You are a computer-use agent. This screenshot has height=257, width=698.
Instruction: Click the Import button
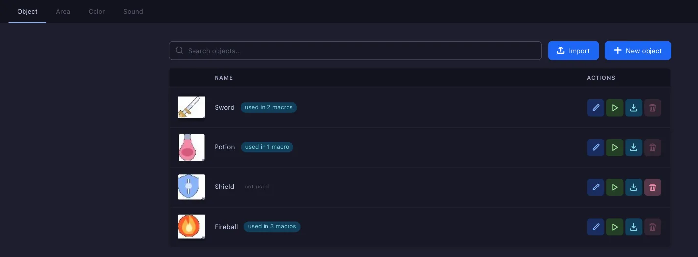coord(573,50)
